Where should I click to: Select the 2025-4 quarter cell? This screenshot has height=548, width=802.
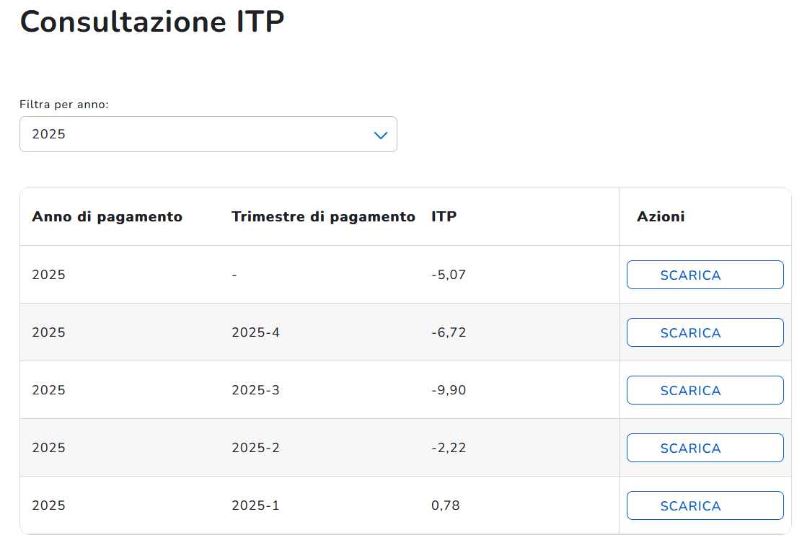click(255, 332)
